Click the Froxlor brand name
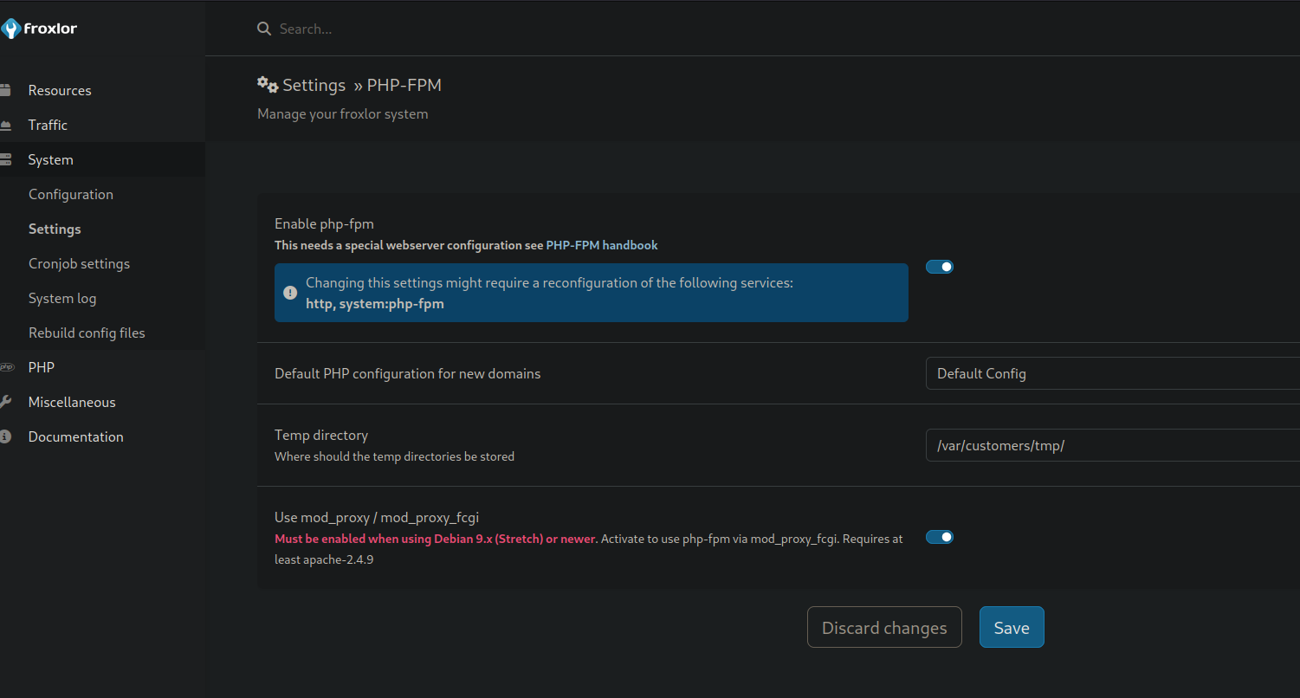Viewport: 1300px width, 698px height. click(51, 29)
